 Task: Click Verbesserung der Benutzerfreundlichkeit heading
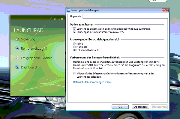click(x=95, y=58)
